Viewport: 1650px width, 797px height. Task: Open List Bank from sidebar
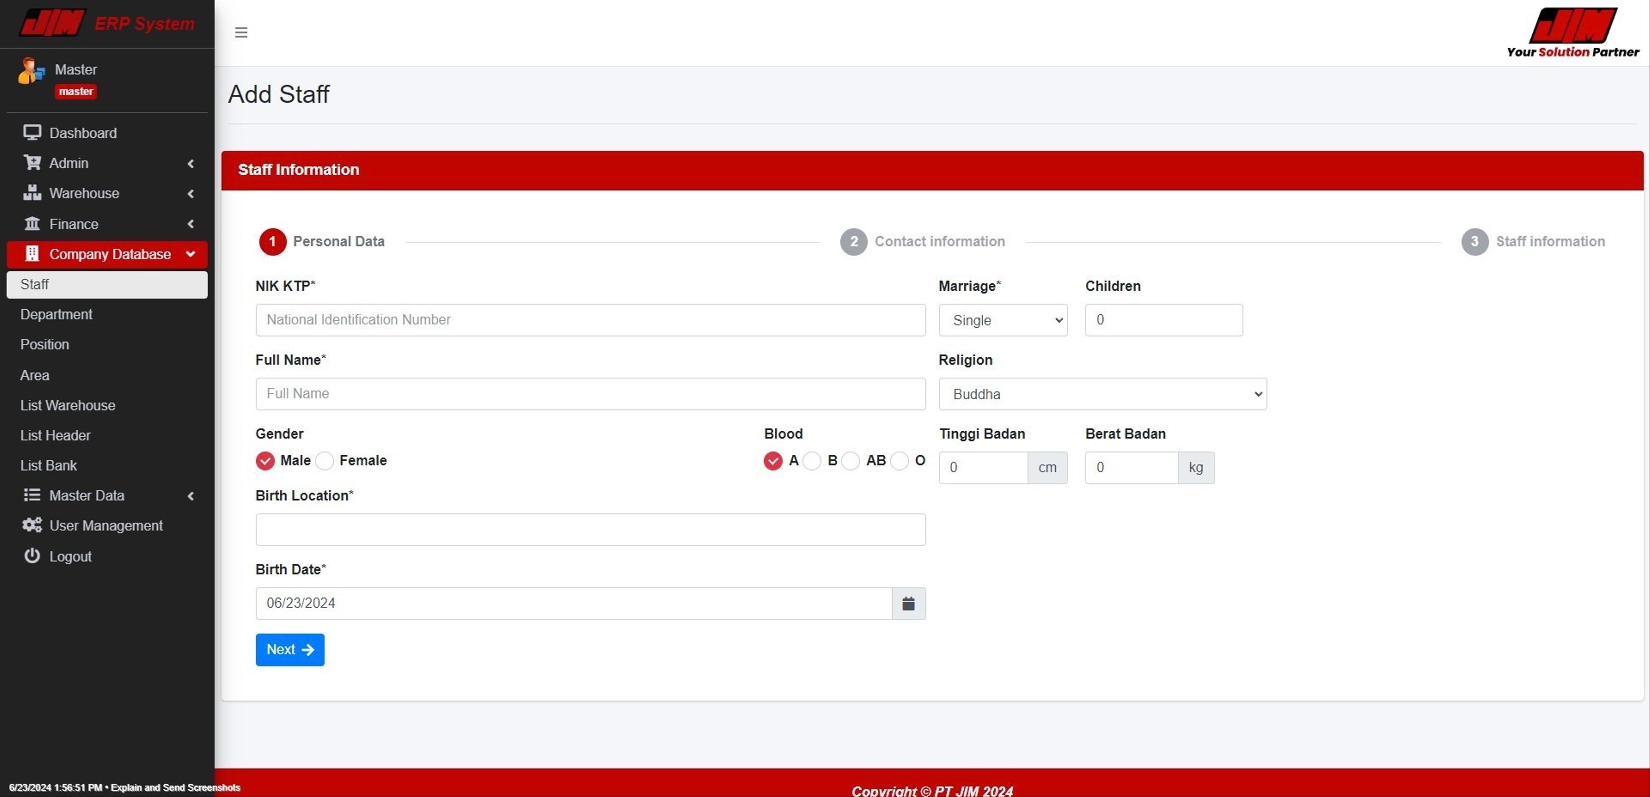pyautogui.click(x=48, y=465)
